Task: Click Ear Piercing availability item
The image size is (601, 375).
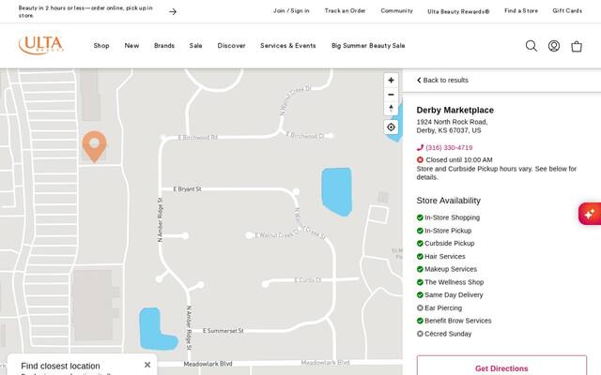Action: [x=439, y=308]
